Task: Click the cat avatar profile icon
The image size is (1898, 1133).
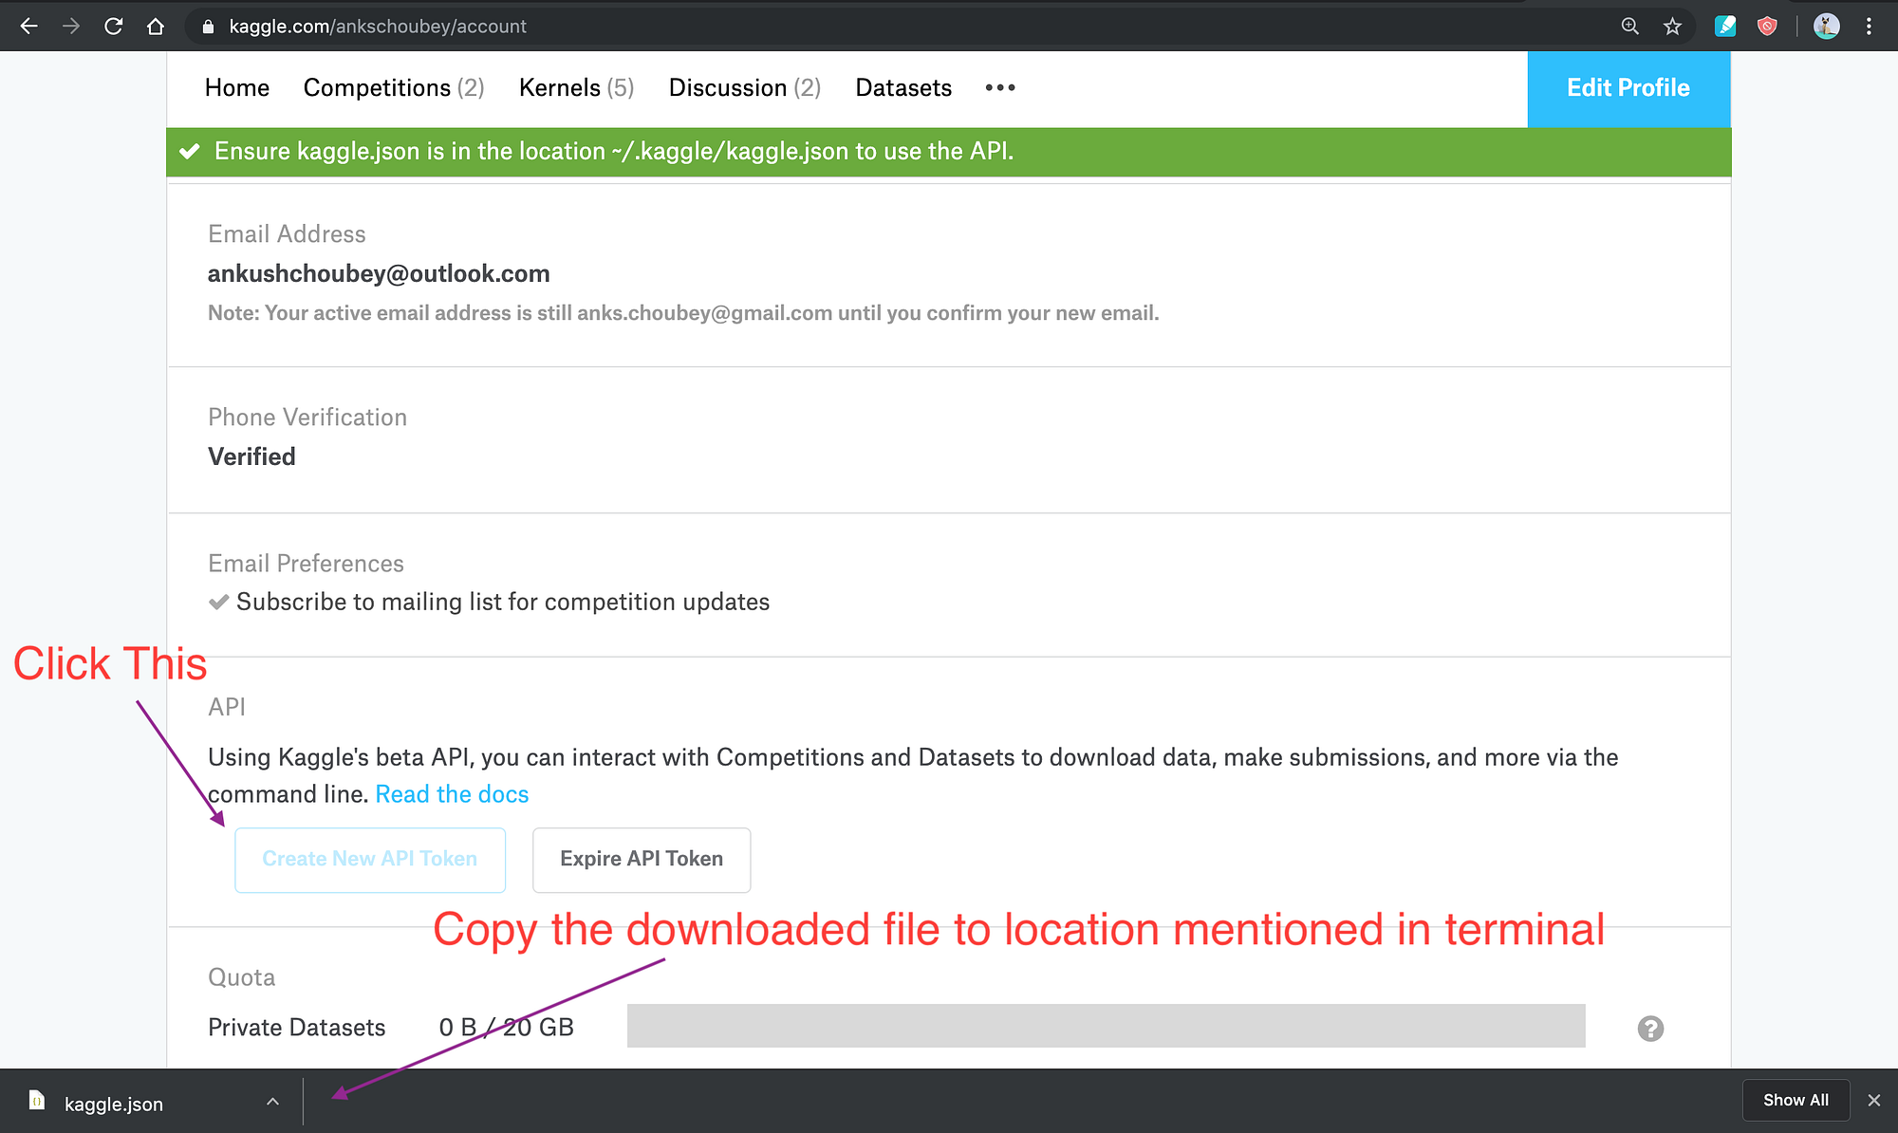Action: (1826, 26)
